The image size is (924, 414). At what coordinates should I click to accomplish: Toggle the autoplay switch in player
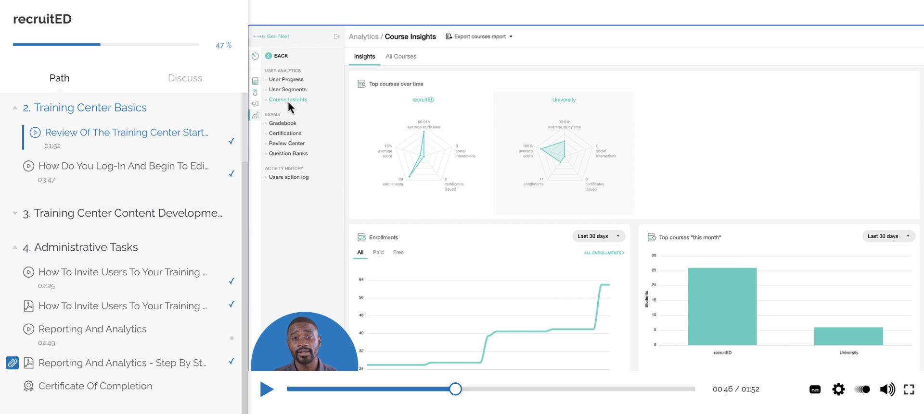click(x=862, y=389)
